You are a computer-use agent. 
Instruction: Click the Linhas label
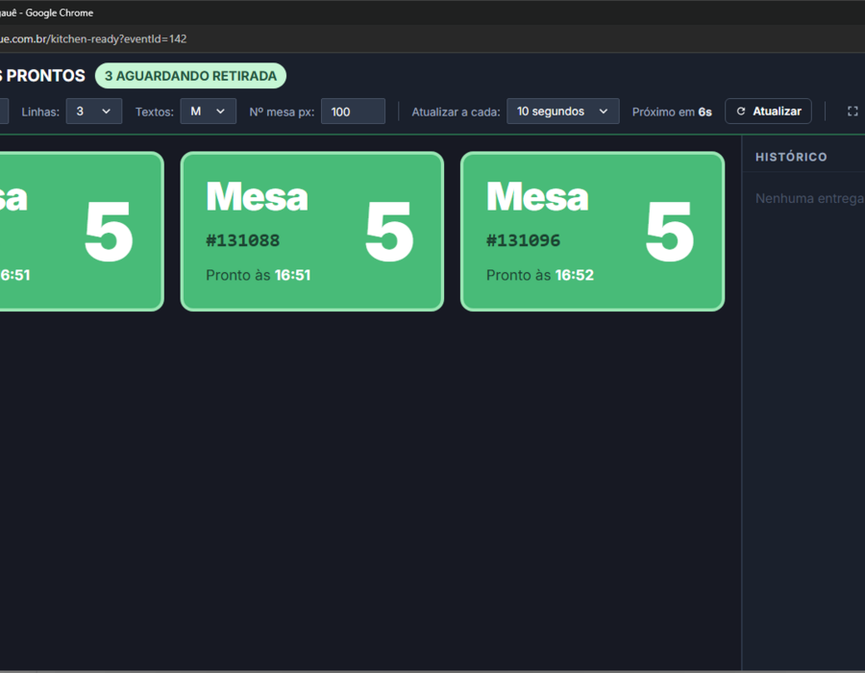point(40,112)
